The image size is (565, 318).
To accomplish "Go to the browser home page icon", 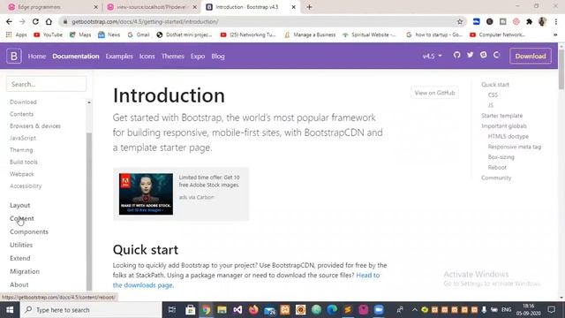I will pyautogui.click(x=49, y=21).
